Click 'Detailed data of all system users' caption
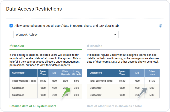The image size is (170, 112). (33, 106)
